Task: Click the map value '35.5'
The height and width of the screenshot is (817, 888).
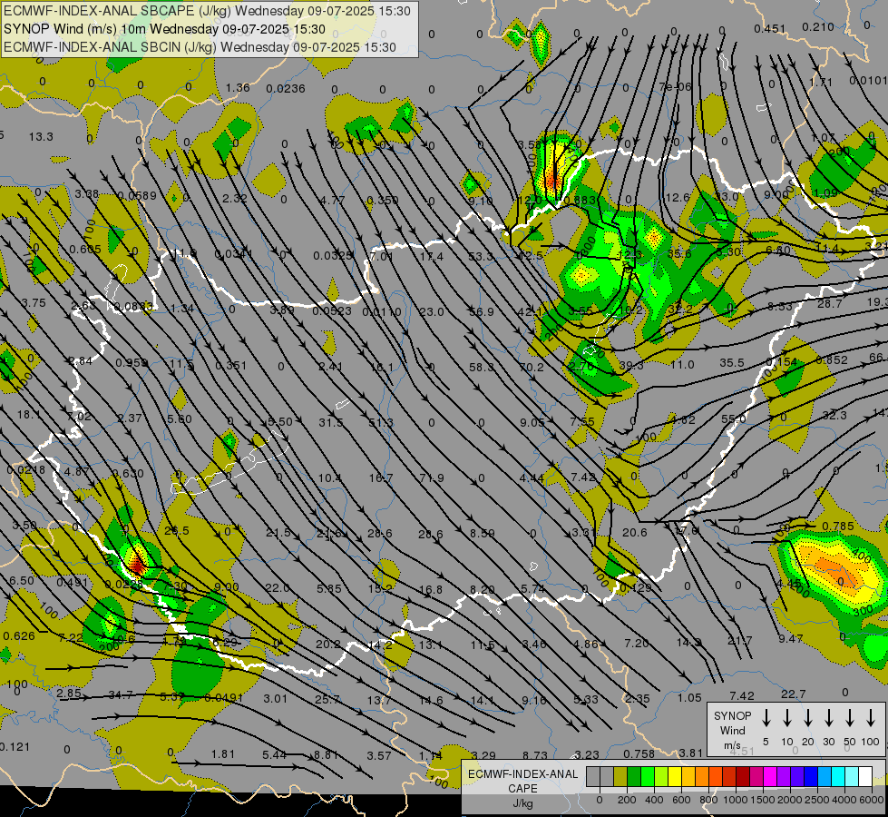Action: pyautogui.click(x=732, y=361)
